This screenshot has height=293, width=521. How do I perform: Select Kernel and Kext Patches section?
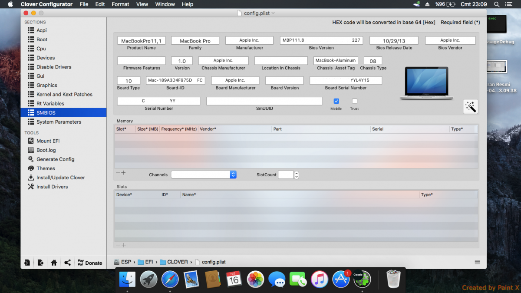64,94
